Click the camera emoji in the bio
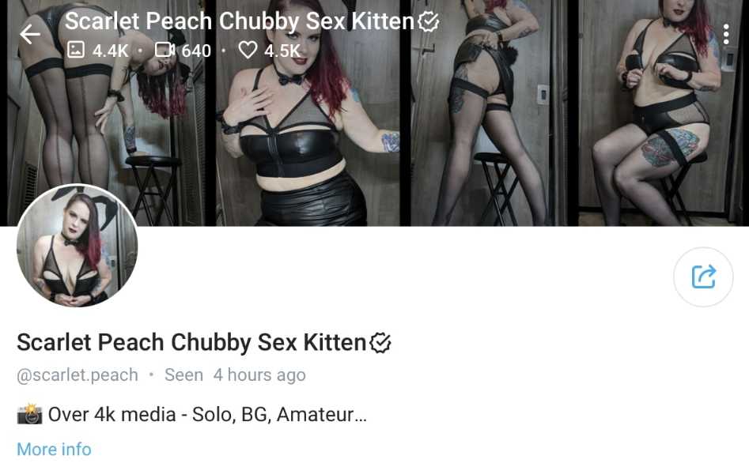 pyautogui.click(x=29, y=414)
